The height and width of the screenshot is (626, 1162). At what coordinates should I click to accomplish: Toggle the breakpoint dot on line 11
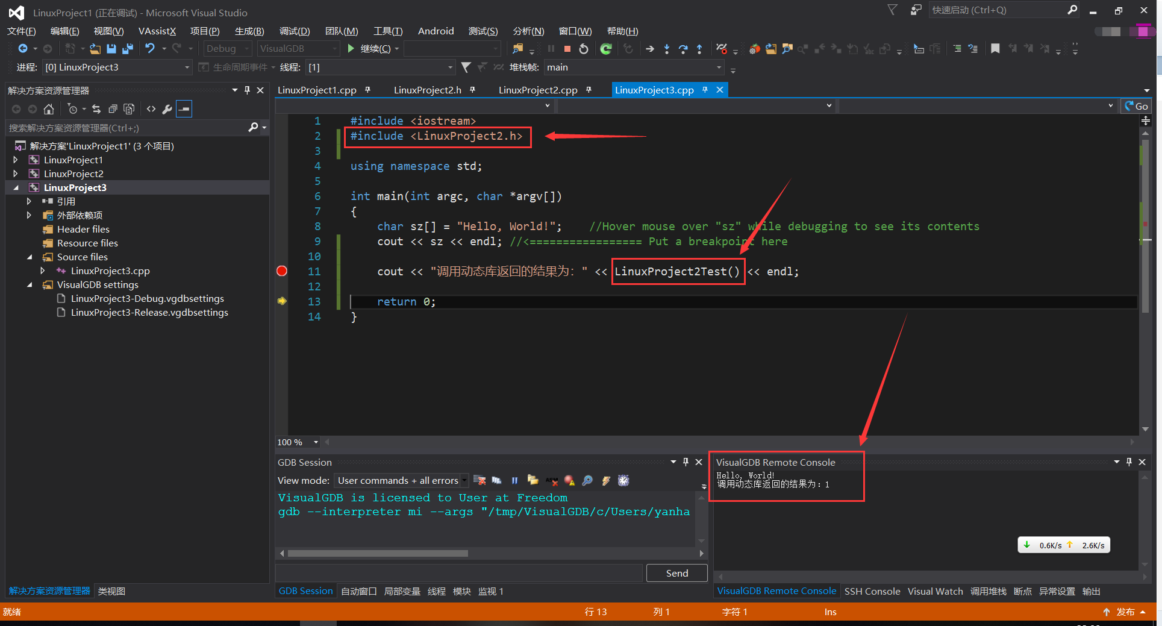point(281,271)
